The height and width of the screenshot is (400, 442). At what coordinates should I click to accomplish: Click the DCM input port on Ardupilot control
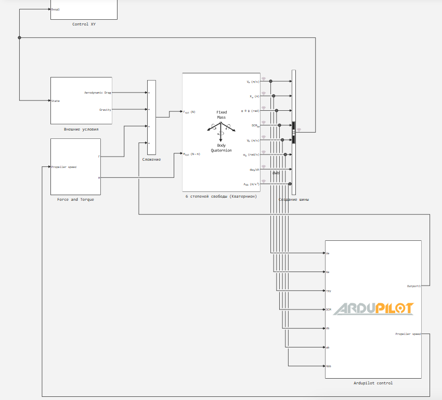329,309
